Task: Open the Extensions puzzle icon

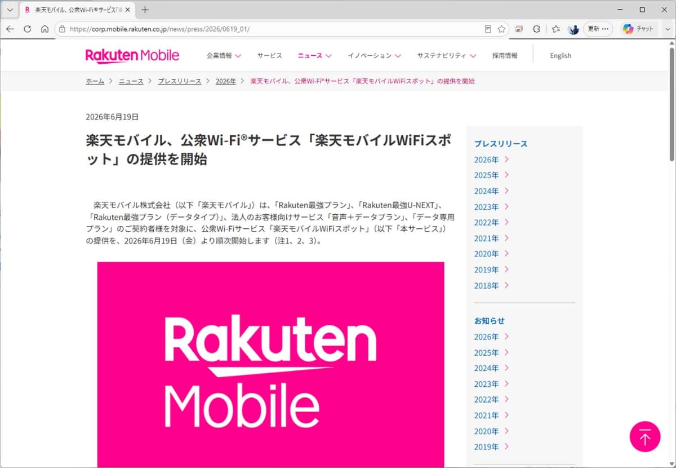Action: (x=536, y=29)
